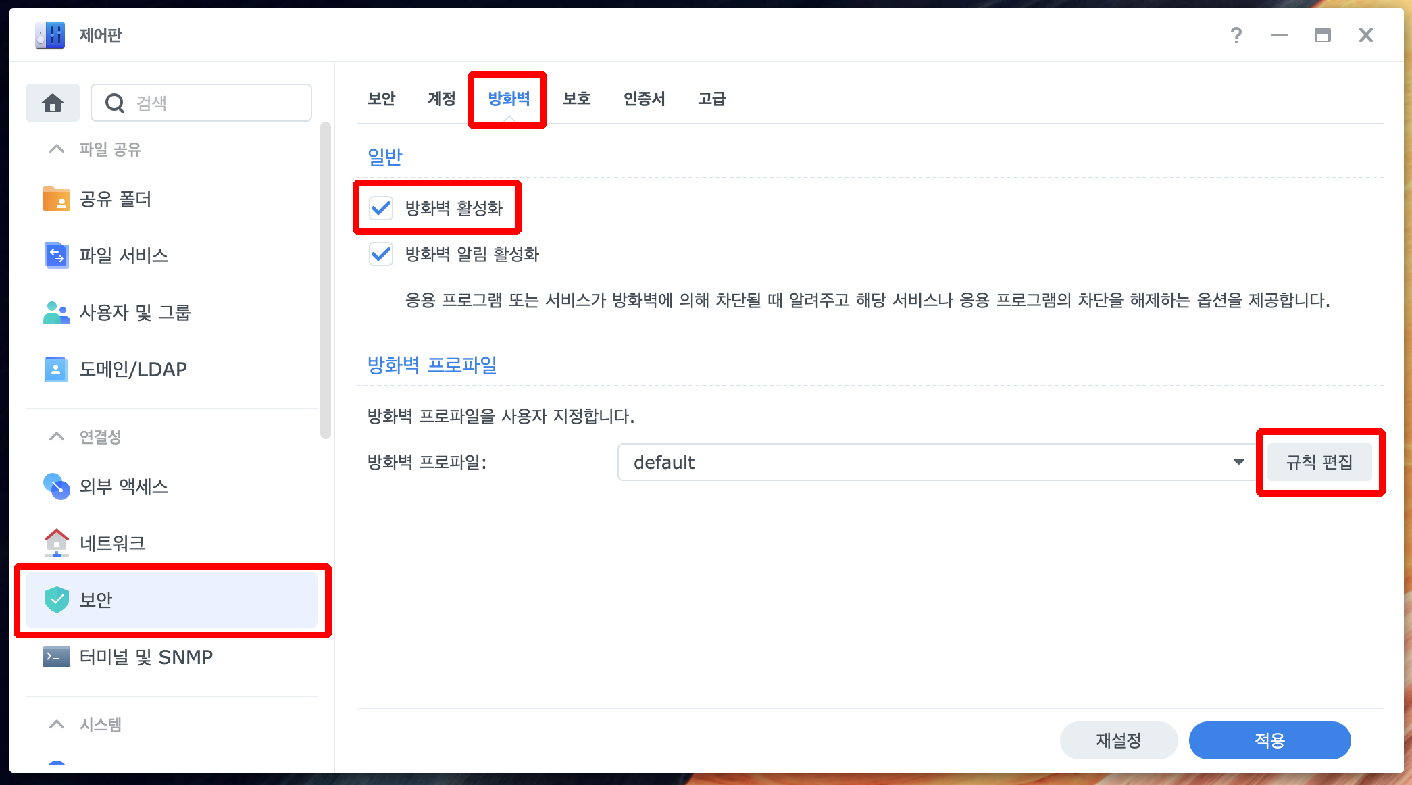Select 네트워크 house icon
This screenshot has height=785, width=1412.
click(56, 542)
